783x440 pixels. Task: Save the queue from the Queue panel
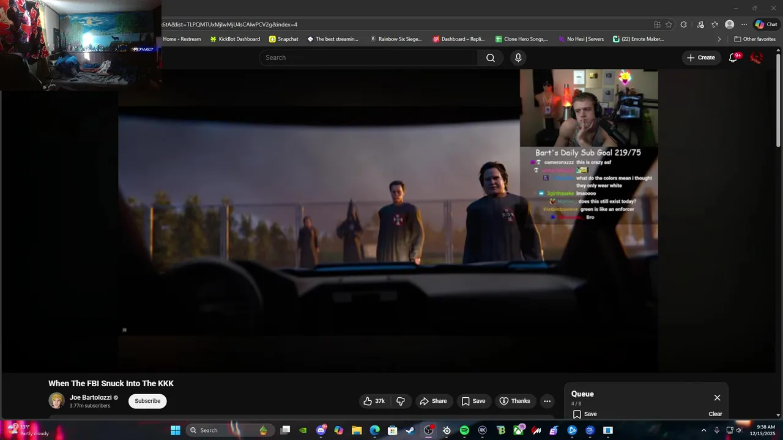(585, 414)
